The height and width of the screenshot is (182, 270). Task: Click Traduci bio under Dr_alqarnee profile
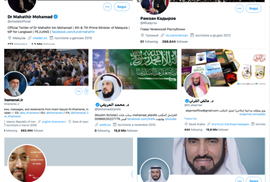[x=191, y=119]
